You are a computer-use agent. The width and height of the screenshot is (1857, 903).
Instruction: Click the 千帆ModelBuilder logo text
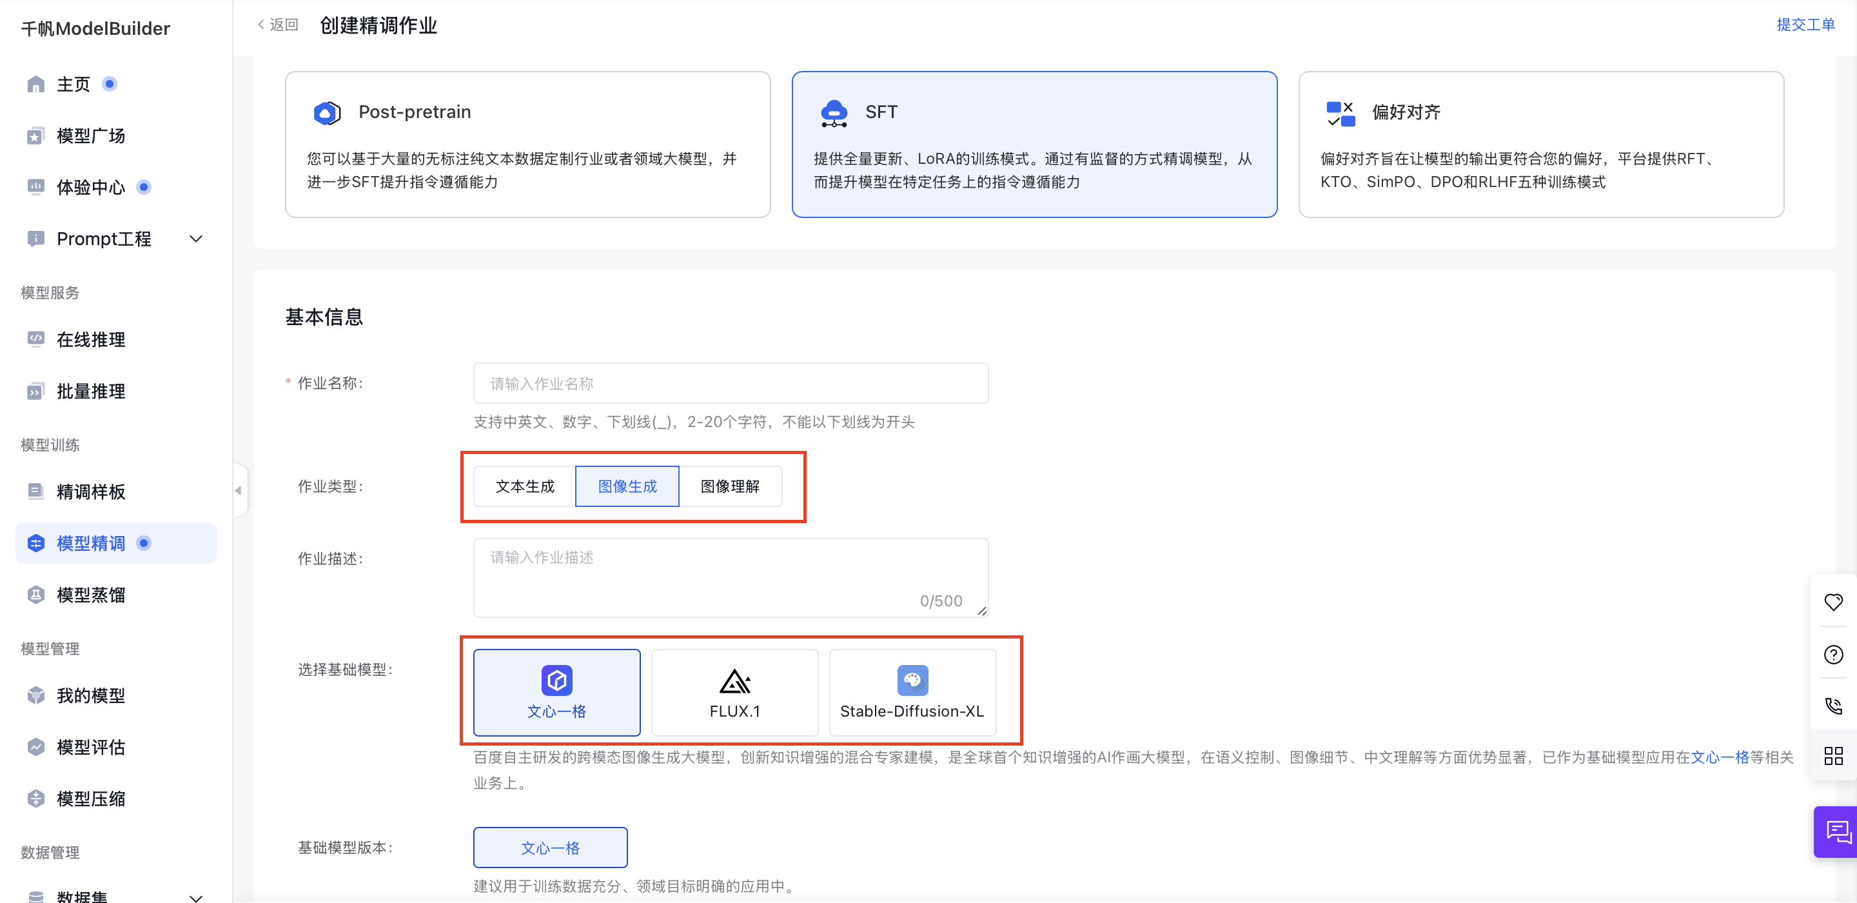coord(95,28)
